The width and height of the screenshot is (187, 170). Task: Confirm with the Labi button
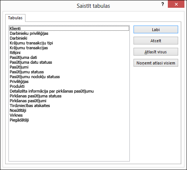click(156, 30)
